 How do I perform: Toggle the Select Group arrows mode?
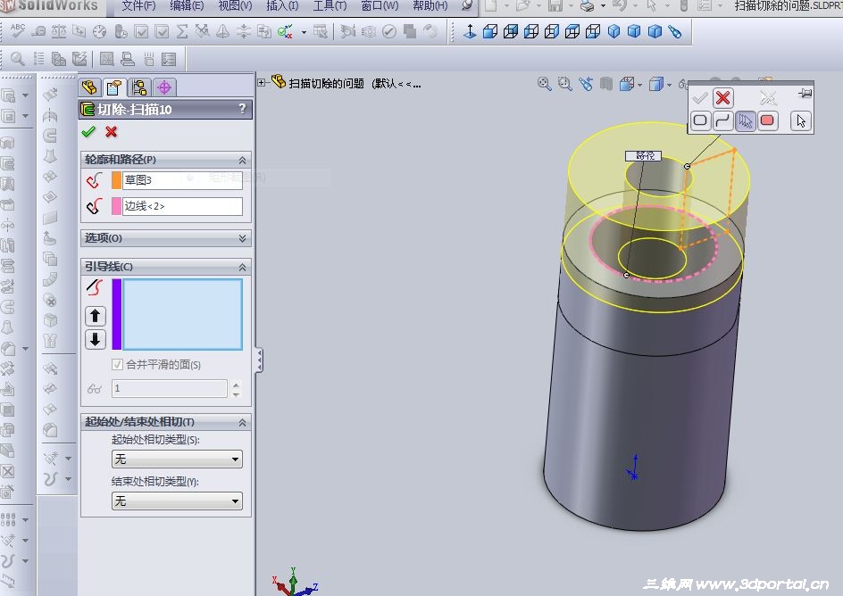click(745, 120)
